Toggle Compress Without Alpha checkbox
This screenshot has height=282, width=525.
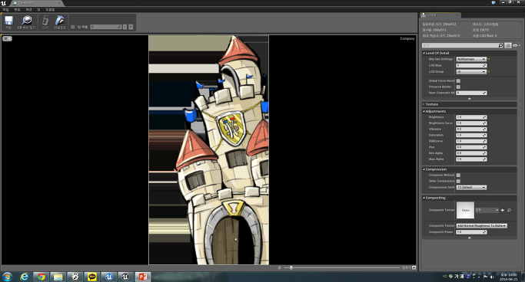(x=458, y=175)
